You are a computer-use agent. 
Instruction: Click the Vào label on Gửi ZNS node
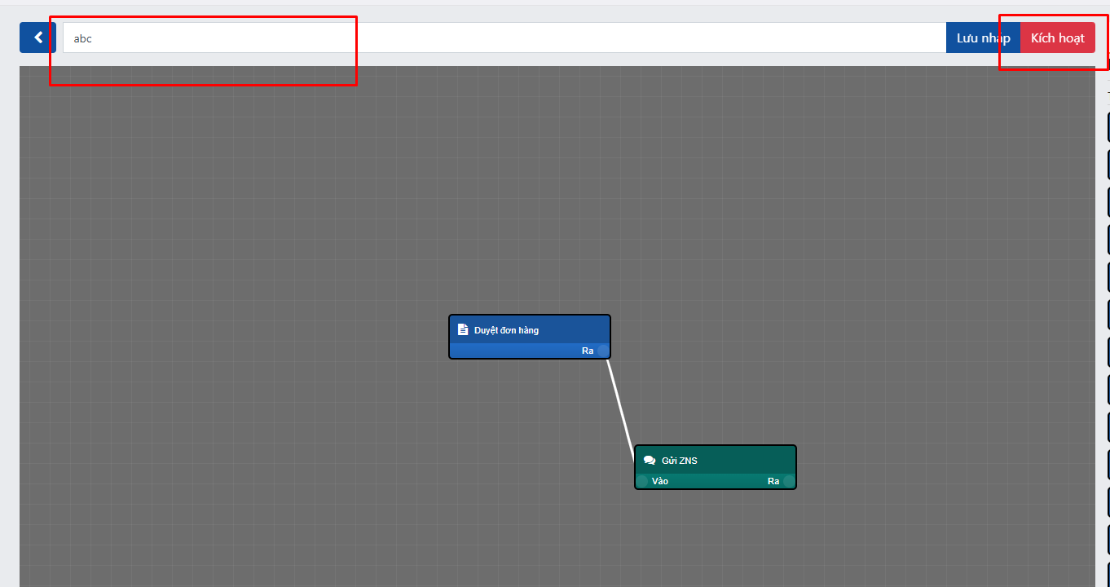click(660, 481)
